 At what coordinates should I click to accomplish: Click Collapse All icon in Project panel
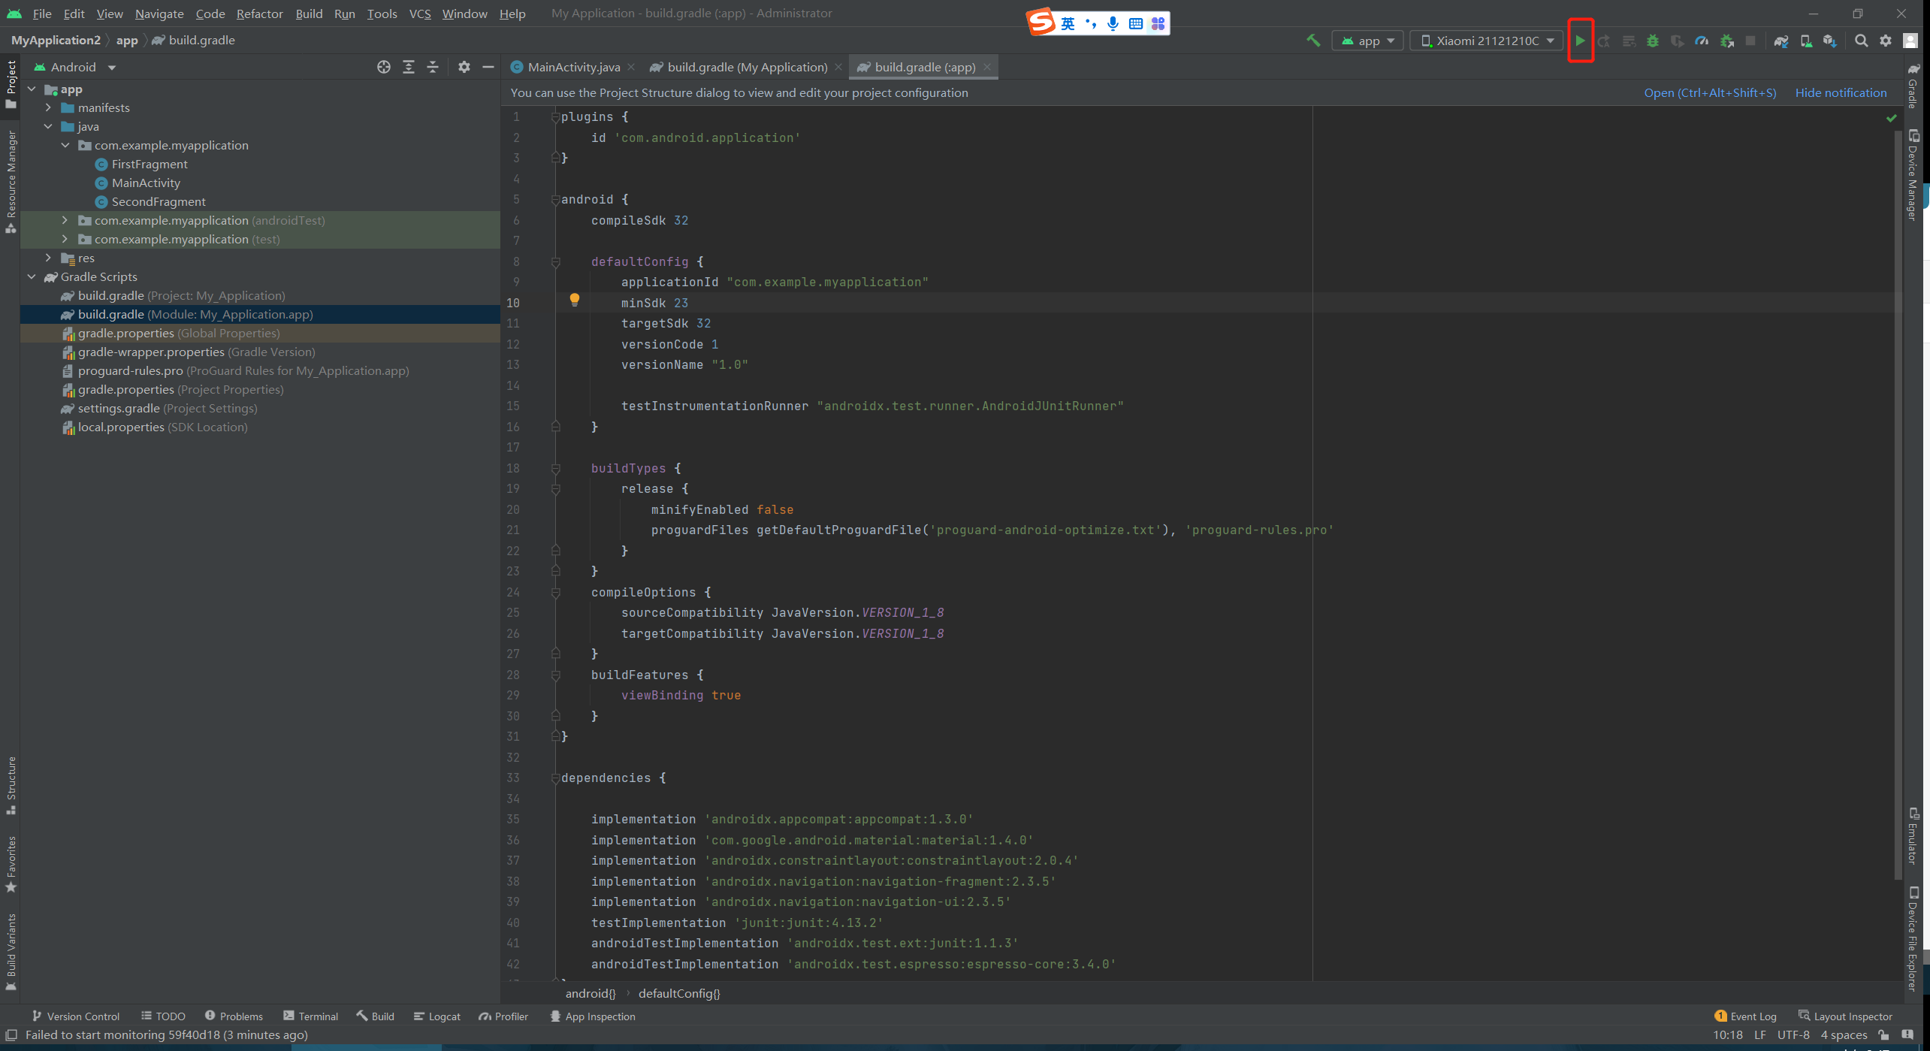[433, 67]
